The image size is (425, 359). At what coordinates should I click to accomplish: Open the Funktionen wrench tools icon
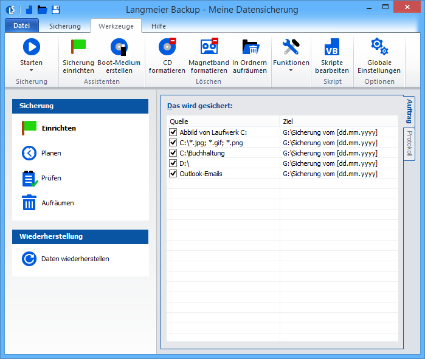[291, 47]
